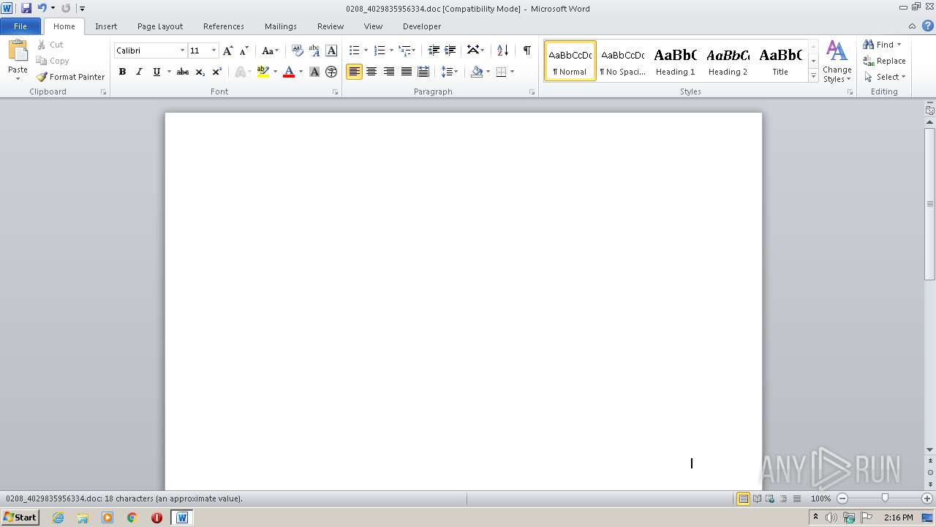Click the volume icon in system tray

(831, 517)
